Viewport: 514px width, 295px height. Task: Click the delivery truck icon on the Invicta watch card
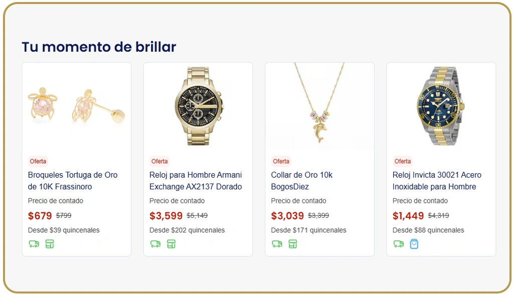(x=398, y=244)
